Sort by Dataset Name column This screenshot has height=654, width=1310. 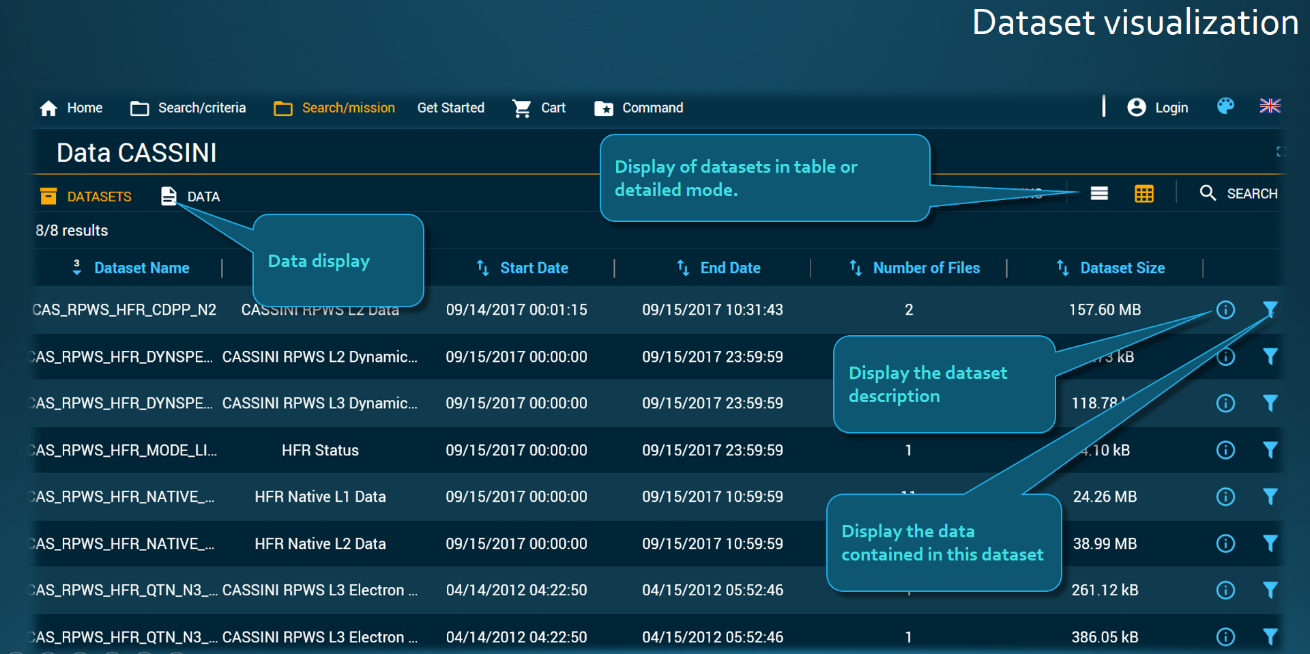pyautogui.click(x=131, y=268)
